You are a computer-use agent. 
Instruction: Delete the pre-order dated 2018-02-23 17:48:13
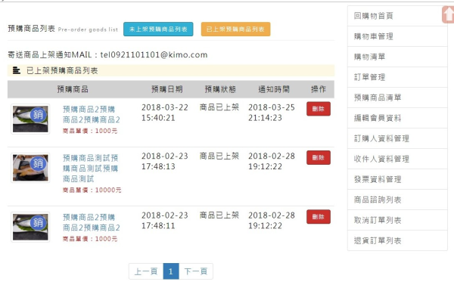tap(319, 158)
